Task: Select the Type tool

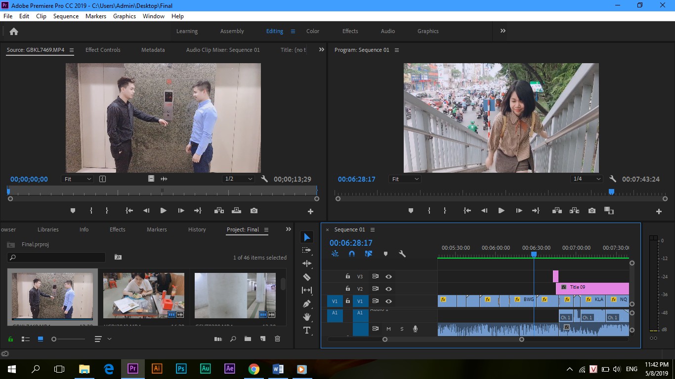Action: tap(307, 330)
